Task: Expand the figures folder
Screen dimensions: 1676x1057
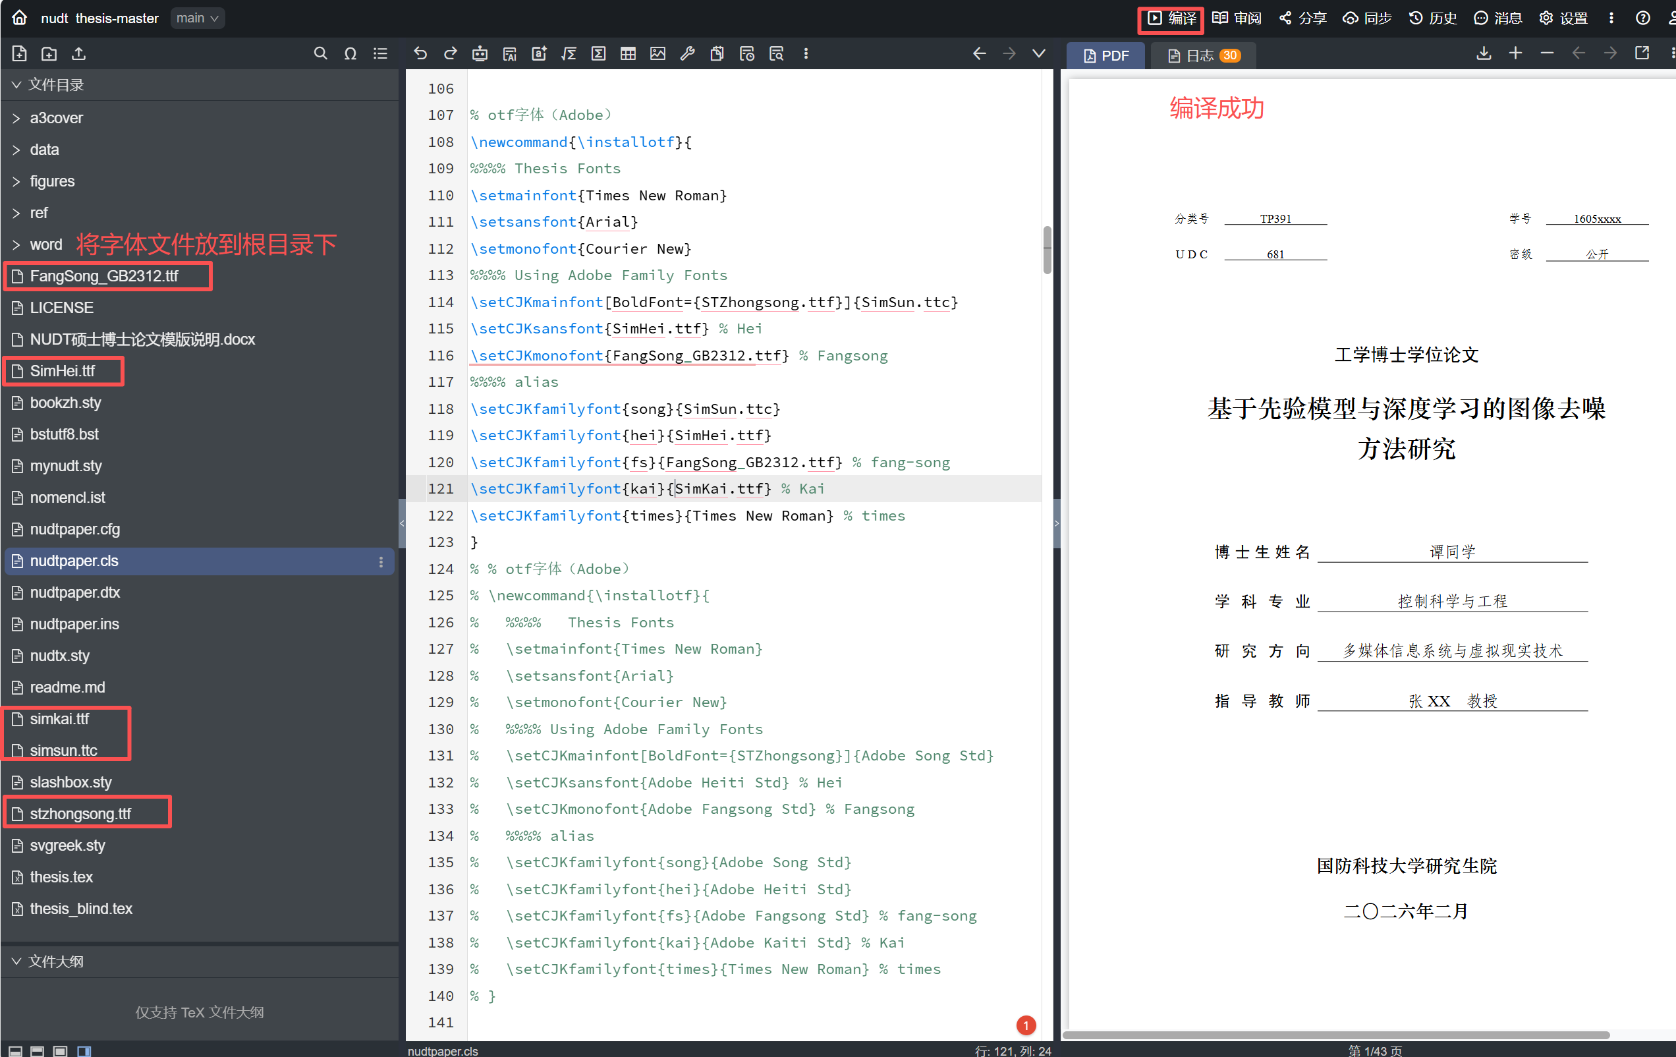Action: point(51,181)
